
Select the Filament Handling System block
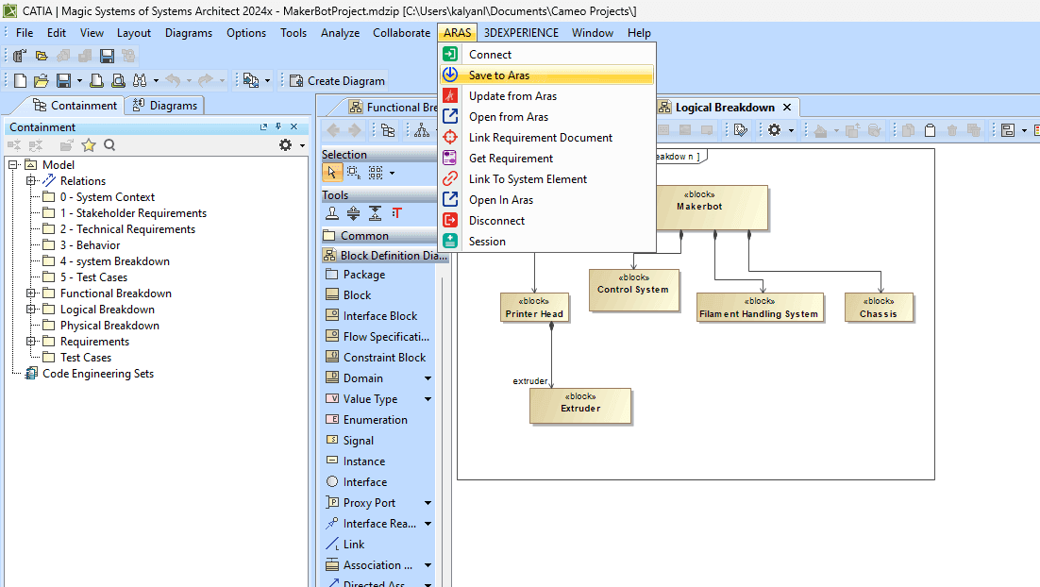click(x=760, y=308)
